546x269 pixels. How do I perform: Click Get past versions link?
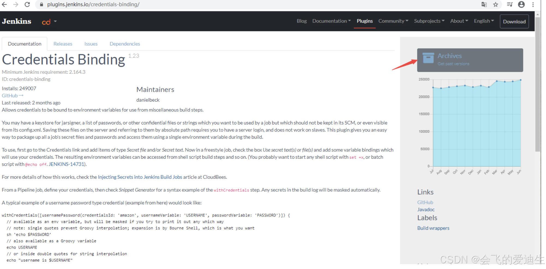(453, 64)
